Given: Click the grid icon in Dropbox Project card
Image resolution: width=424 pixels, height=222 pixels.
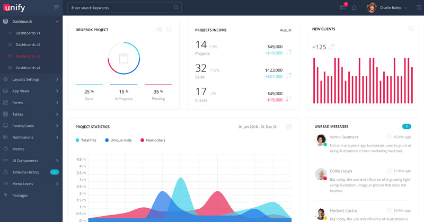Looking at the screenshot, I should click(x=160, y=30).
